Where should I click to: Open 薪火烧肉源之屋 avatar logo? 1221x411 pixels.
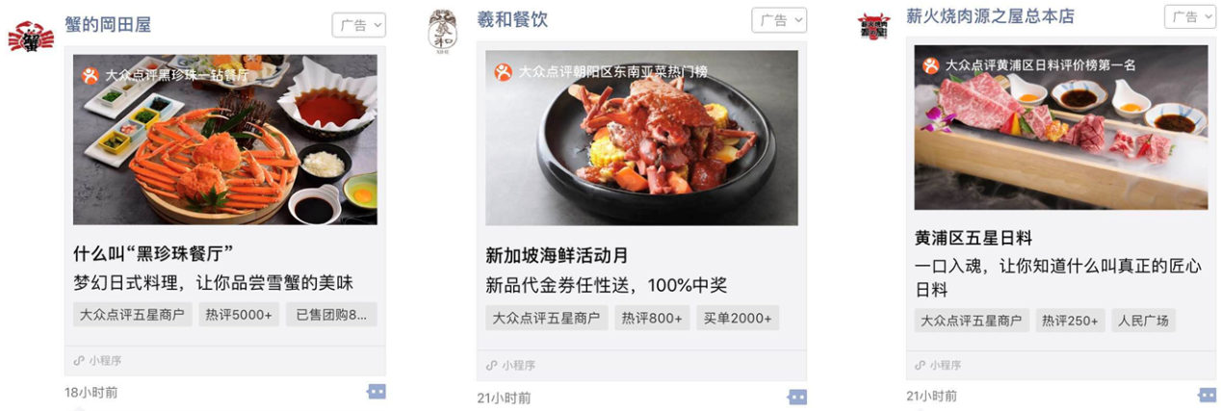pos(874,25)
